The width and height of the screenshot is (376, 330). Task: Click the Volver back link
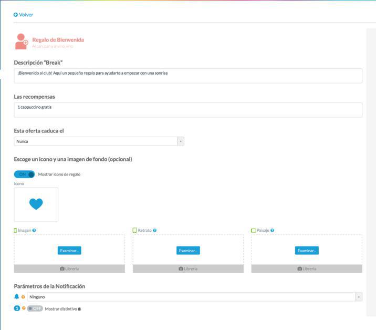pos(23,15)
